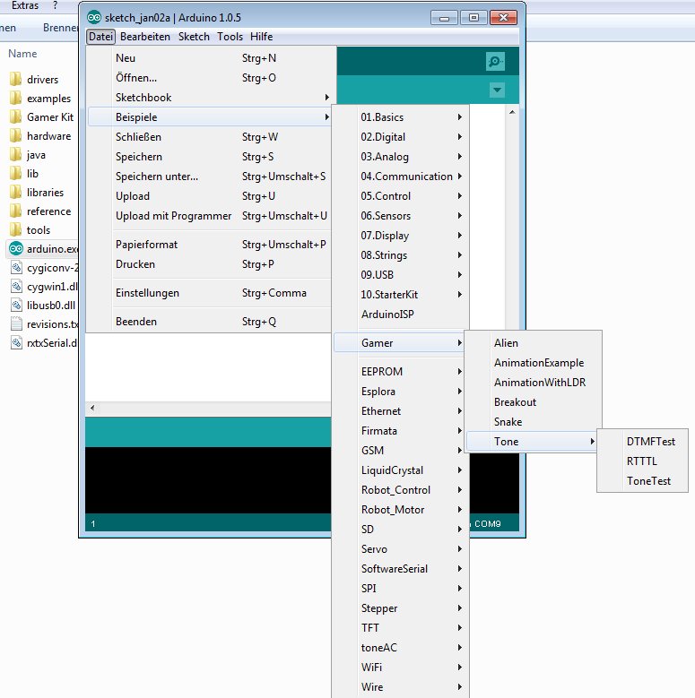Open the RTTTL example sketch
The width and height of the screenshot is (695, 698).
pos(642,461)
